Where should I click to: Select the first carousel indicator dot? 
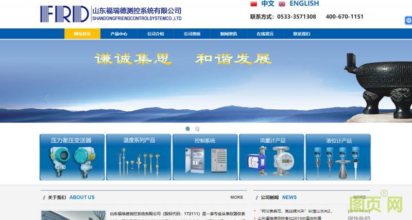187,129
